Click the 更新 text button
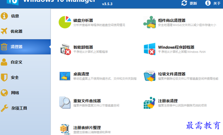This screenshot has height=135, width=223. (x=193, y=3)
